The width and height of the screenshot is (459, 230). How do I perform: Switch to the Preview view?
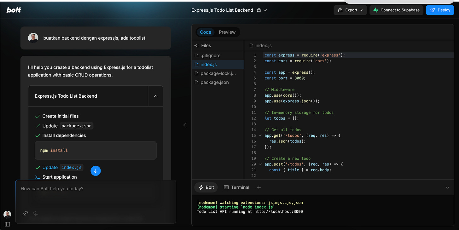[x=227, y=32]
